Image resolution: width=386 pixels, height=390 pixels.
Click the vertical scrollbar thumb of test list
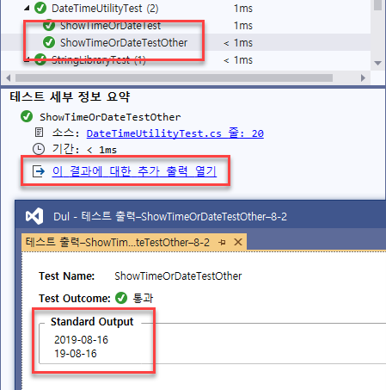378,5
